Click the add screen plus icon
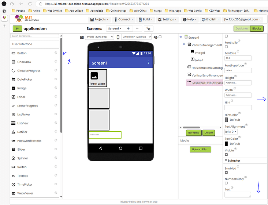Viewport: 268px width, 205px height. click(128, 28)
